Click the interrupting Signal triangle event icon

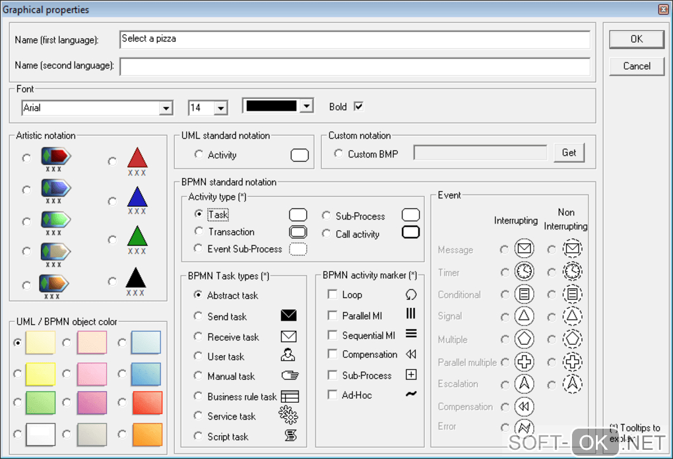[x=524, y=316]
